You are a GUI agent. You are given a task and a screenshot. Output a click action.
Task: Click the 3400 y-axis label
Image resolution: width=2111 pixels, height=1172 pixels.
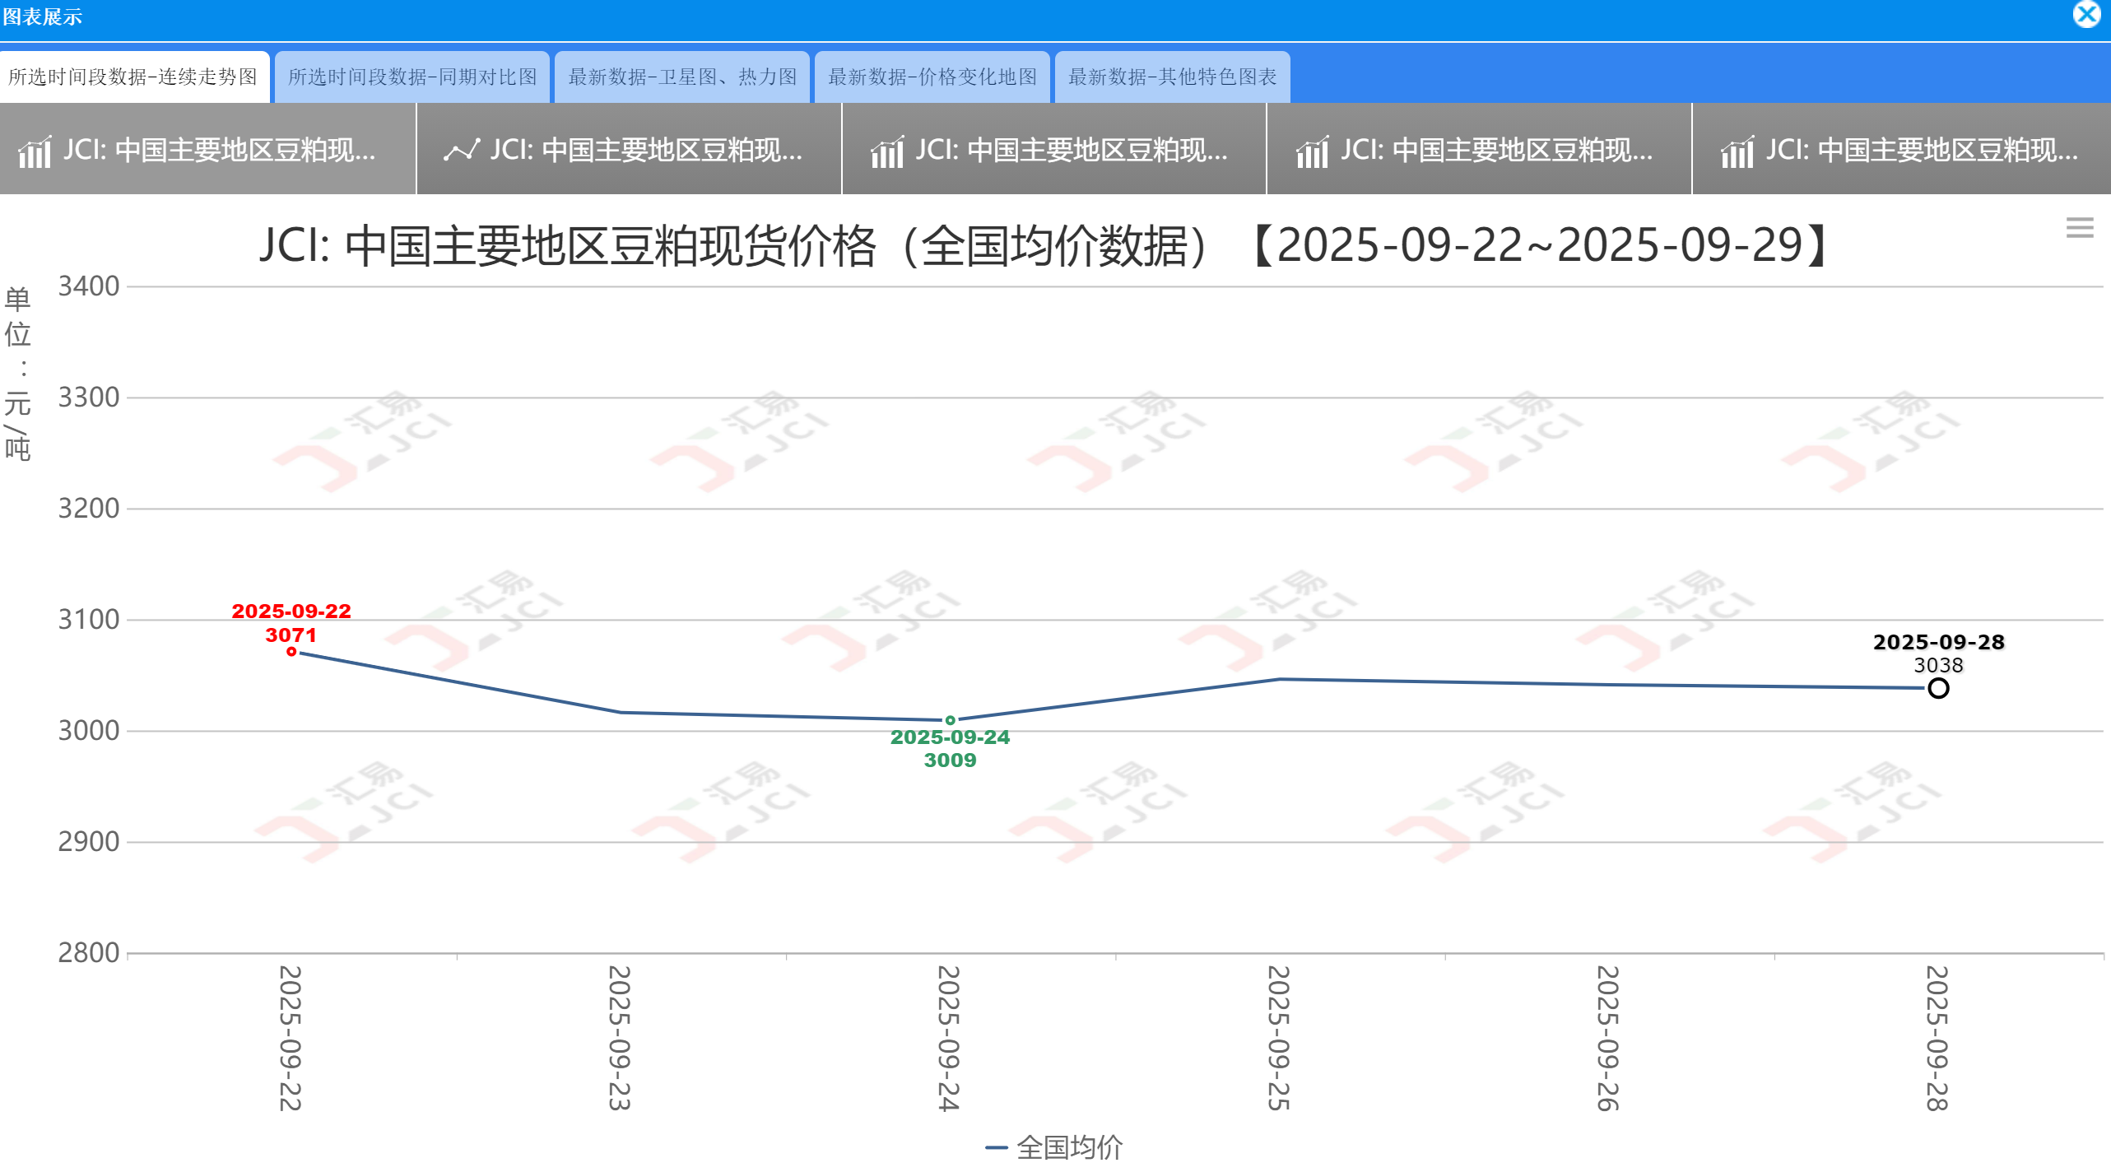[x=89, y=286]
